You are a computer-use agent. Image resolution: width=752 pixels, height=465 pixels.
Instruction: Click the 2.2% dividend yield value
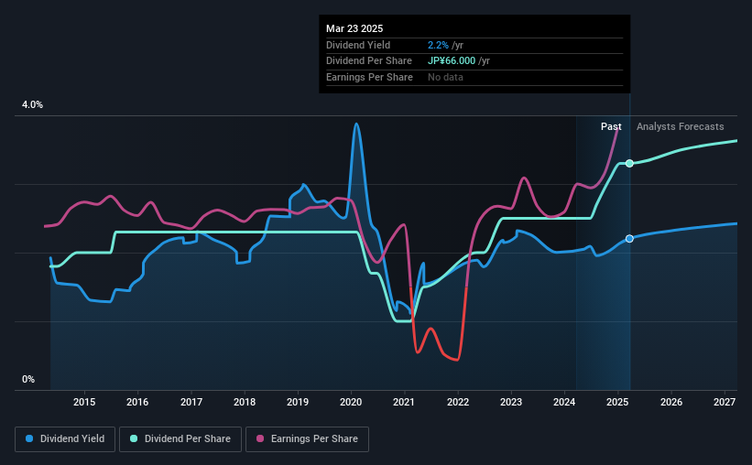click(x=438, y=45)
